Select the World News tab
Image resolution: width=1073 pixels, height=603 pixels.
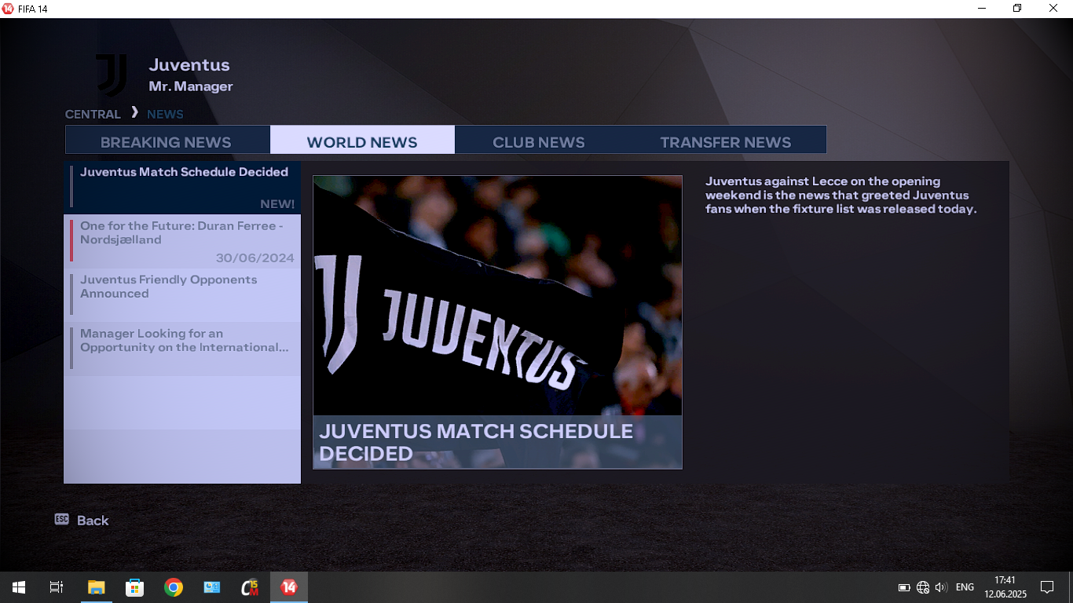(x=362, y=141)
